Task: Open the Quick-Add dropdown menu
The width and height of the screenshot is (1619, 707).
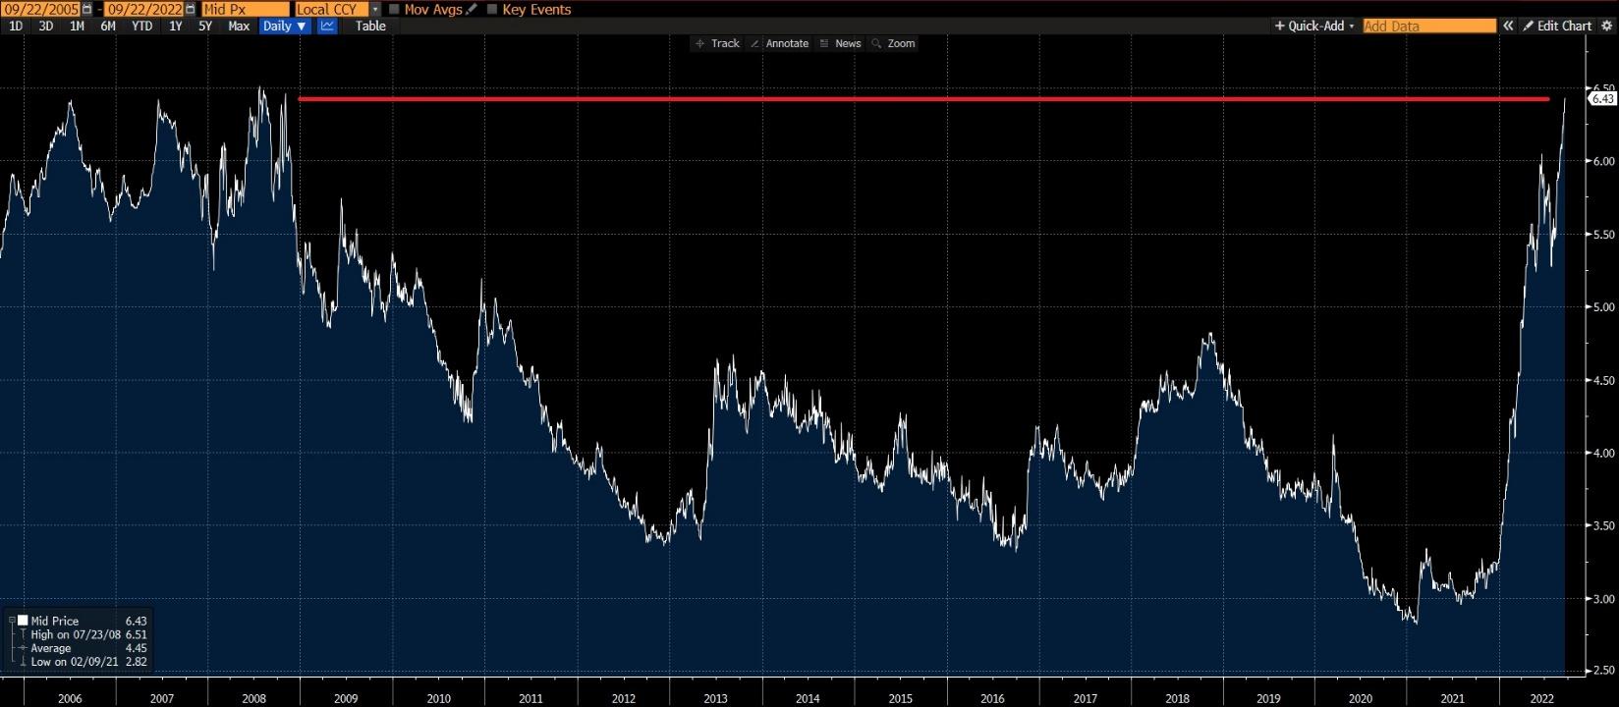Action: (x=1314, y=27)
